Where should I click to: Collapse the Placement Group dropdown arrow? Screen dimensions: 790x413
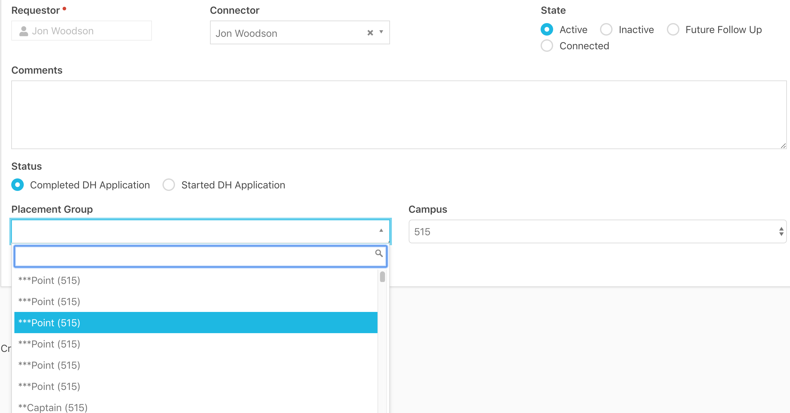pos(381,231)
